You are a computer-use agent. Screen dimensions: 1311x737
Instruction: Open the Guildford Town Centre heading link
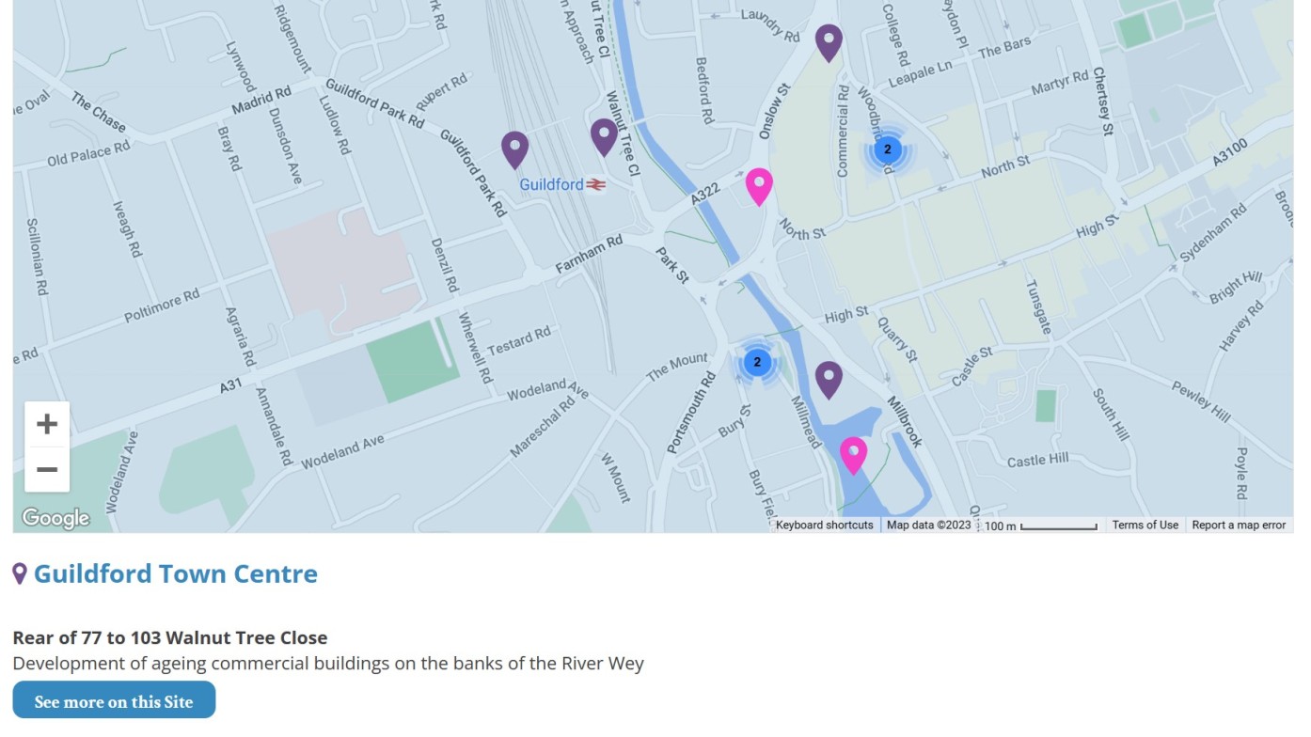click(176, 573)
